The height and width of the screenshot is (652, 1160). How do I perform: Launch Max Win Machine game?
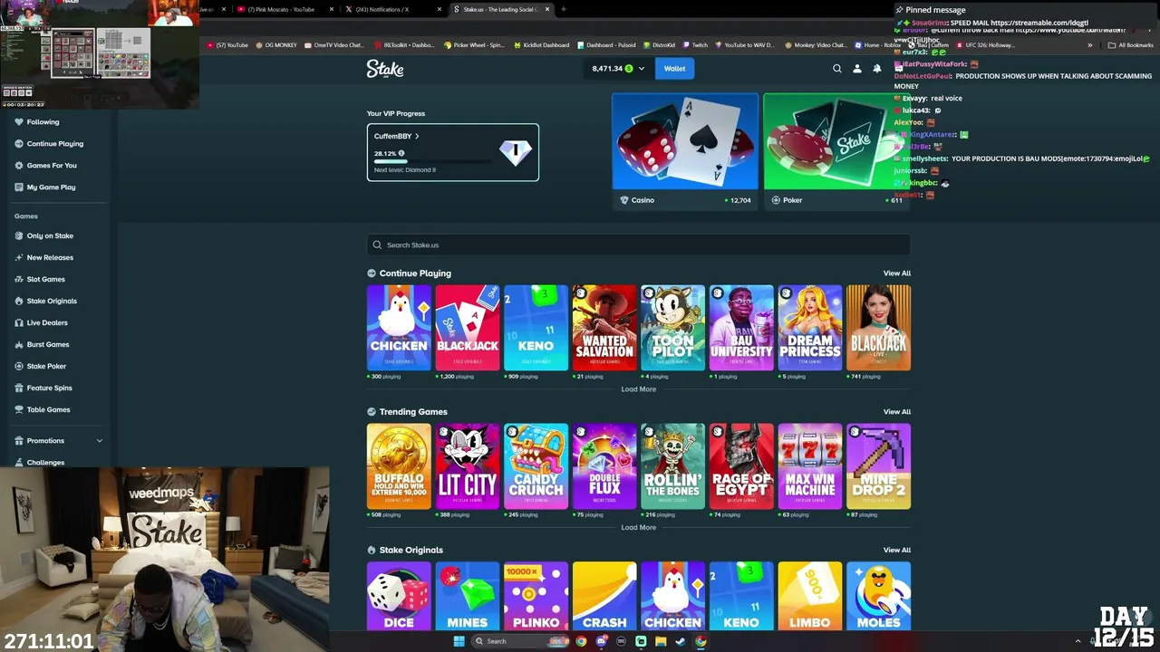pos(810,466)
